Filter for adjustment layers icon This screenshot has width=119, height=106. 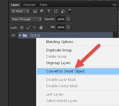(x=42, y=11)
